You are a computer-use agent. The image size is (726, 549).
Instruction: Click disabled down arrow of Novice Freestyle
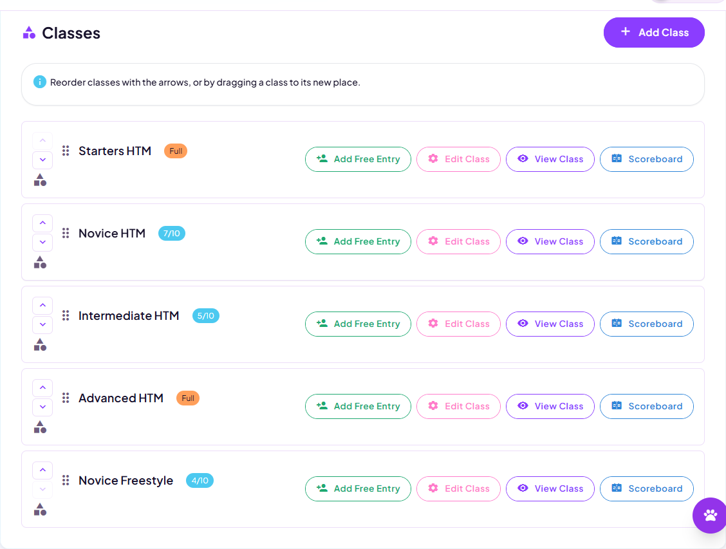[42, 490]
